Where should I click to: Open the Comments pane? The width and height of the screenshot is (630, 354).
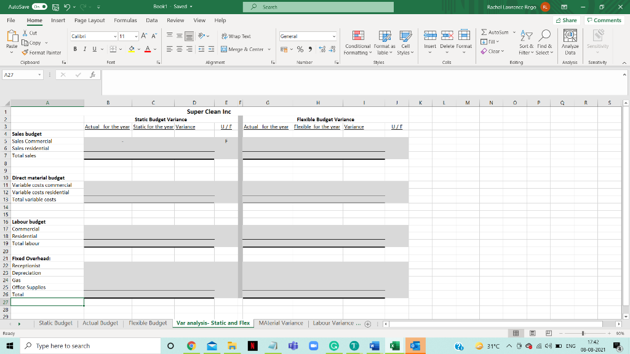click(604, 20)
